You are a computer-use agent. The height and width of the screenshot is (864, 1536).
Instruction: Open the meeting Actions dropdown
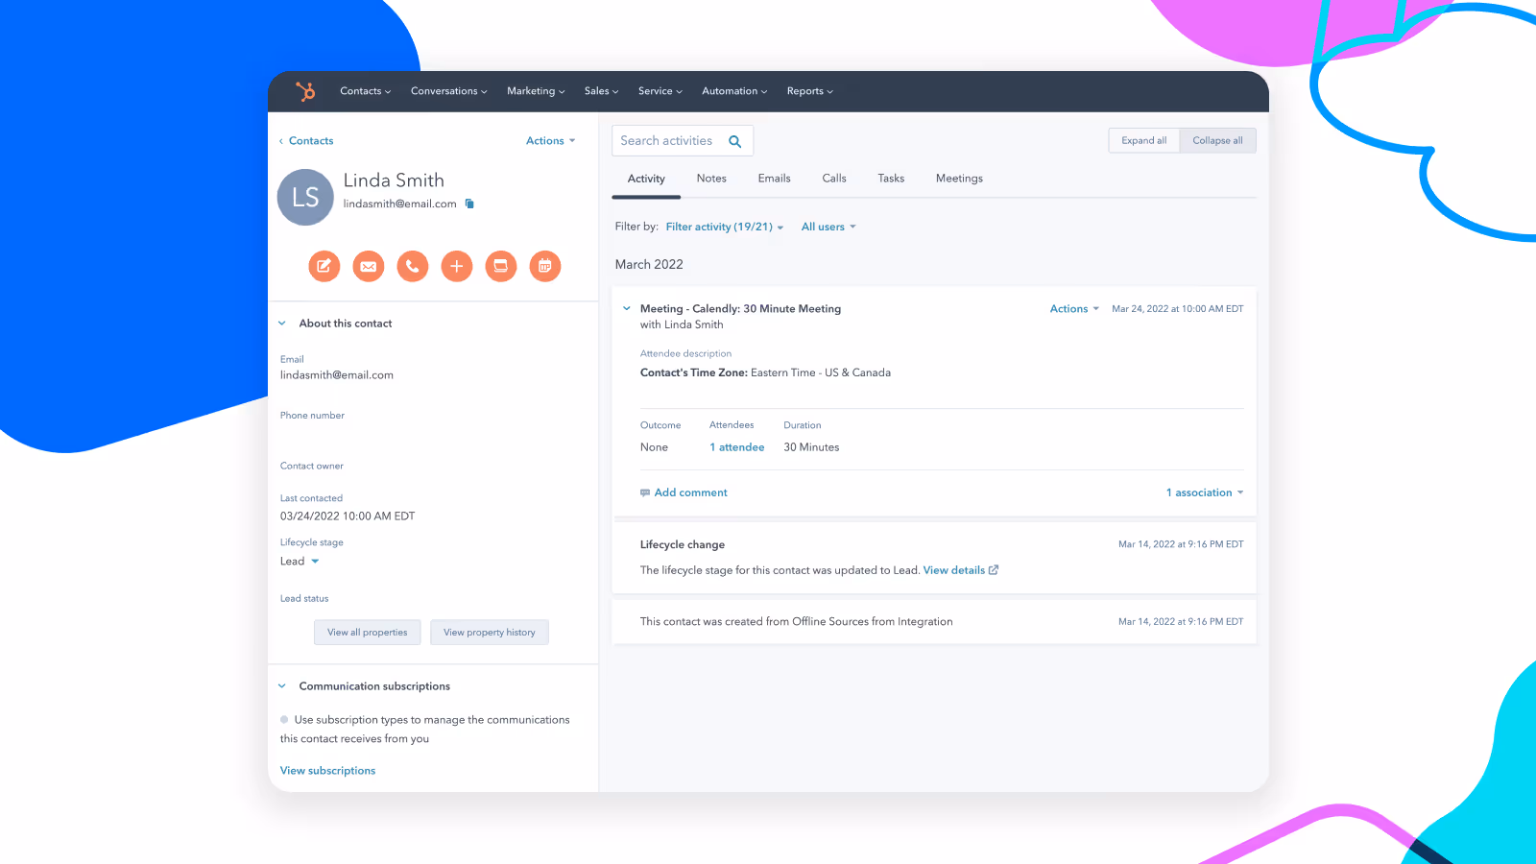[x=1074, y=309]
